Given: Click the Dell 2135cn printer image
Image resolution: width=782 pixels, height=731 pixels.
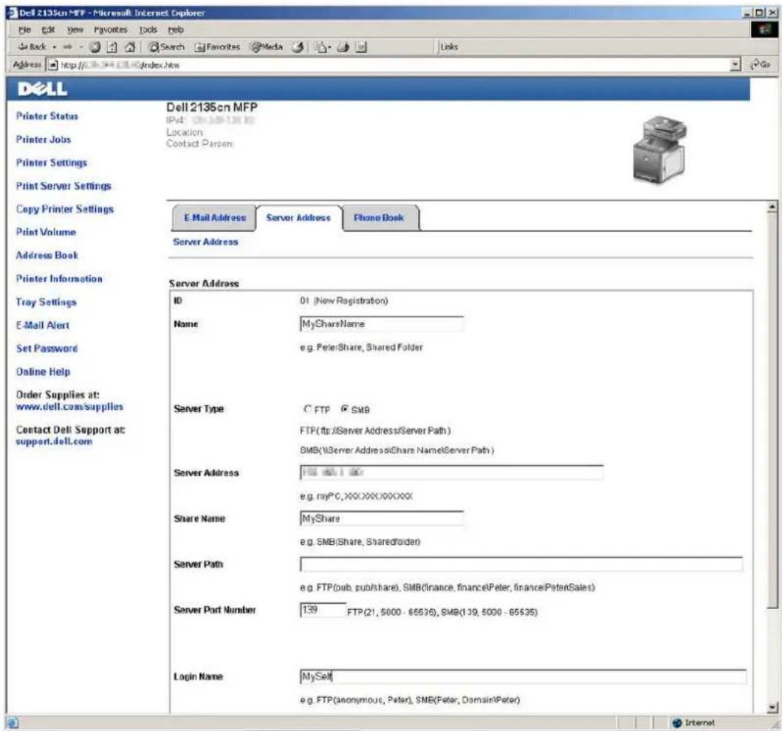Looking at the screenshot, I should click(x=660, y=150).
